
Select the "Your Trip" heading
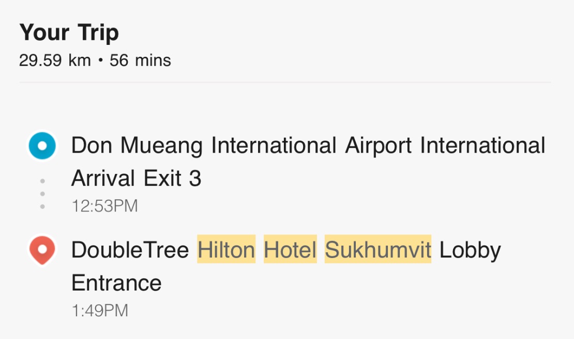pyautogui.click(x=69, y=33)
